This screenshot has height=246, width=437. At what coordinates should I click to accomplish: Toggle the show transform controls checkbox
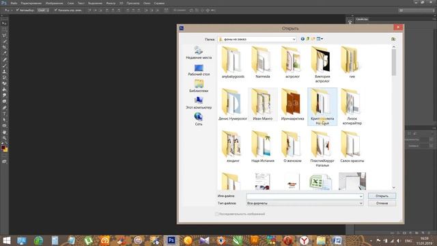coord(55,10)
